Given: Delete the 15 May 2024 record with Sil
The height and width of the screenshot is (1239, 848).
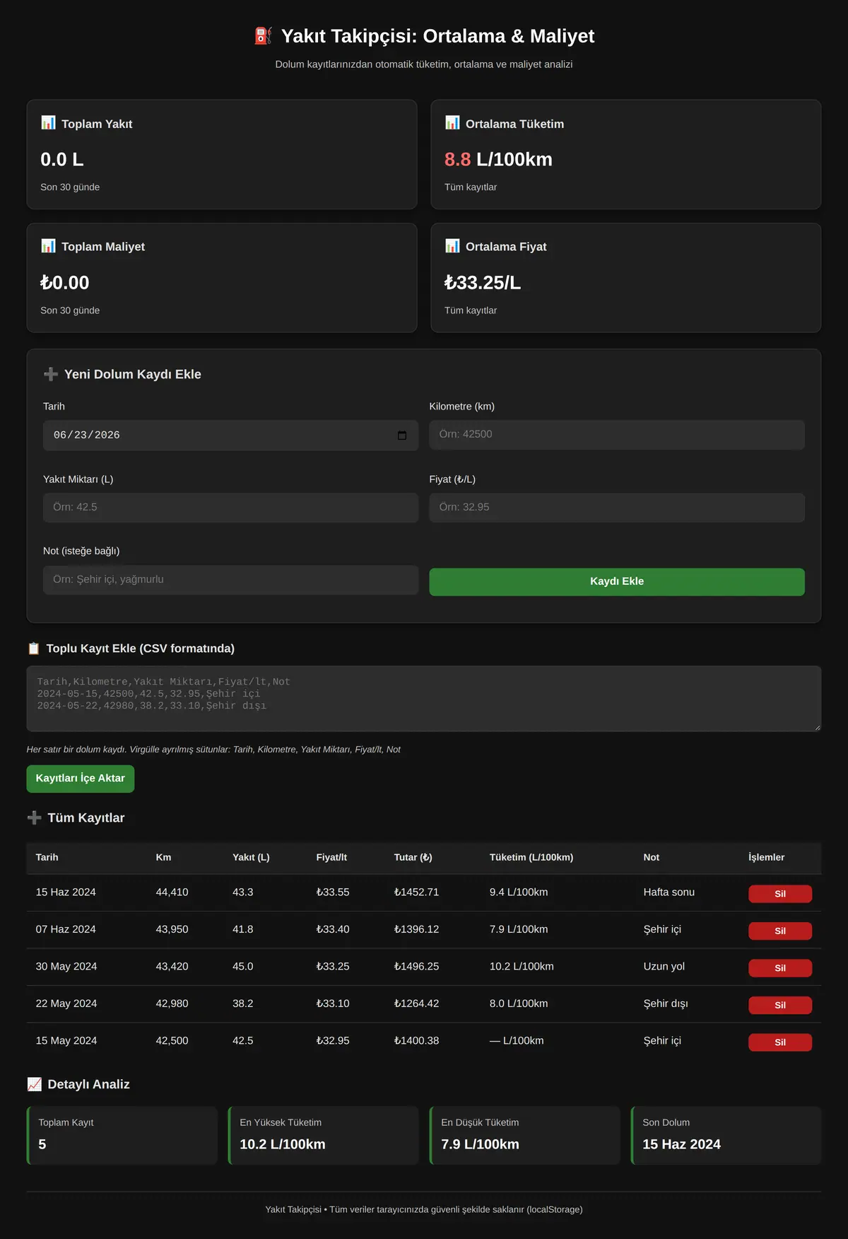Looking at the screenshot, I should [780, 1042].
